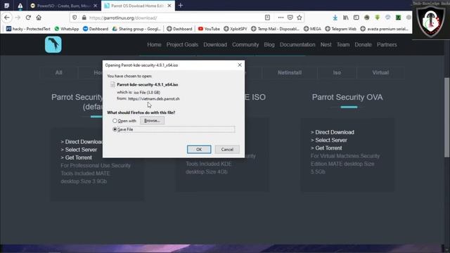Toggle the sidebar icon in toolbar

click(x=356, y=18)
